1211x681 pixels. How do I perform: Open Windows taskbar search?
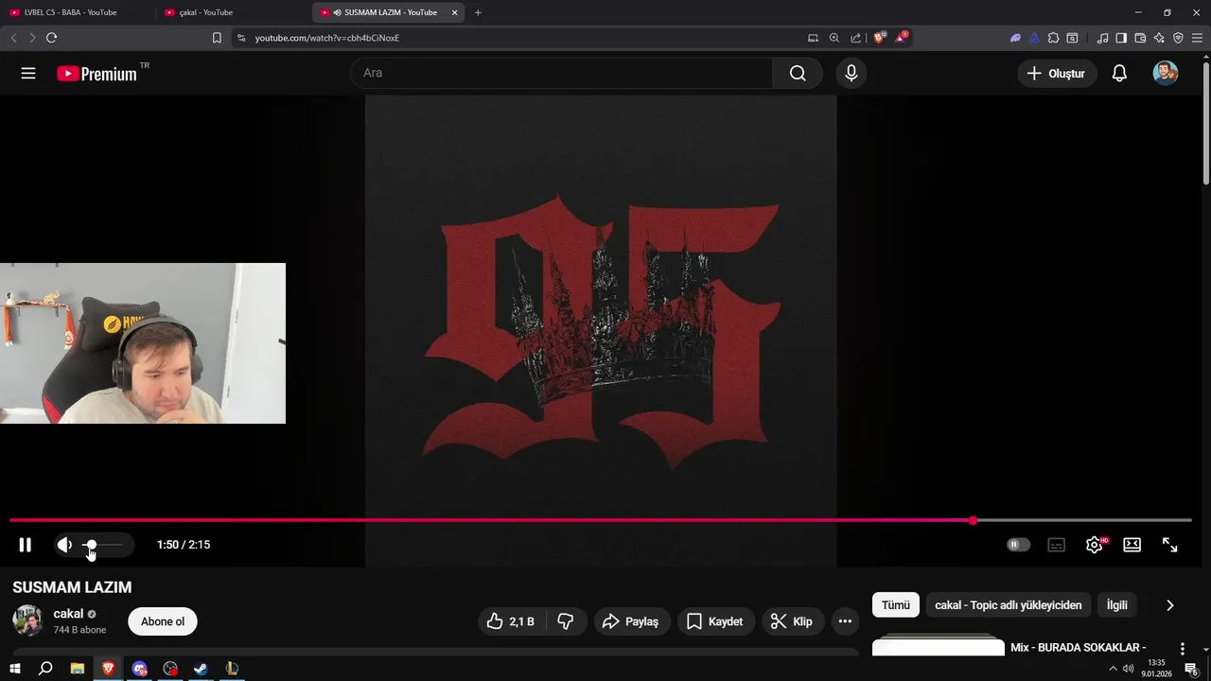tap(45, 669)
